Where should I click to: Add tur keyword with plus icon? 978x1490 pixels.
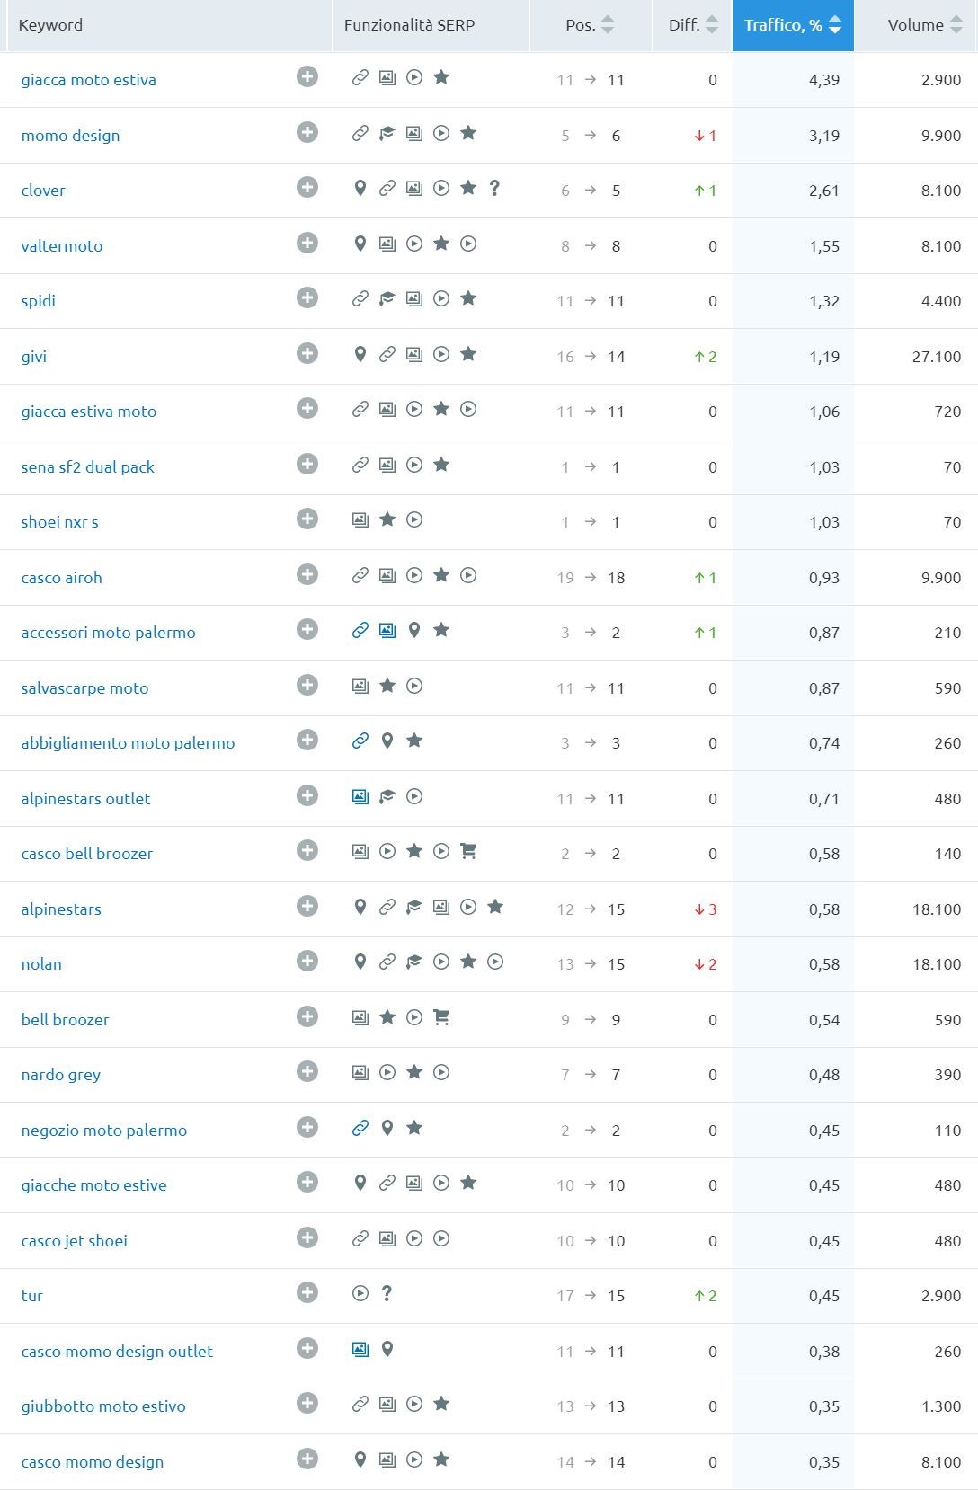click(307, 1292)
